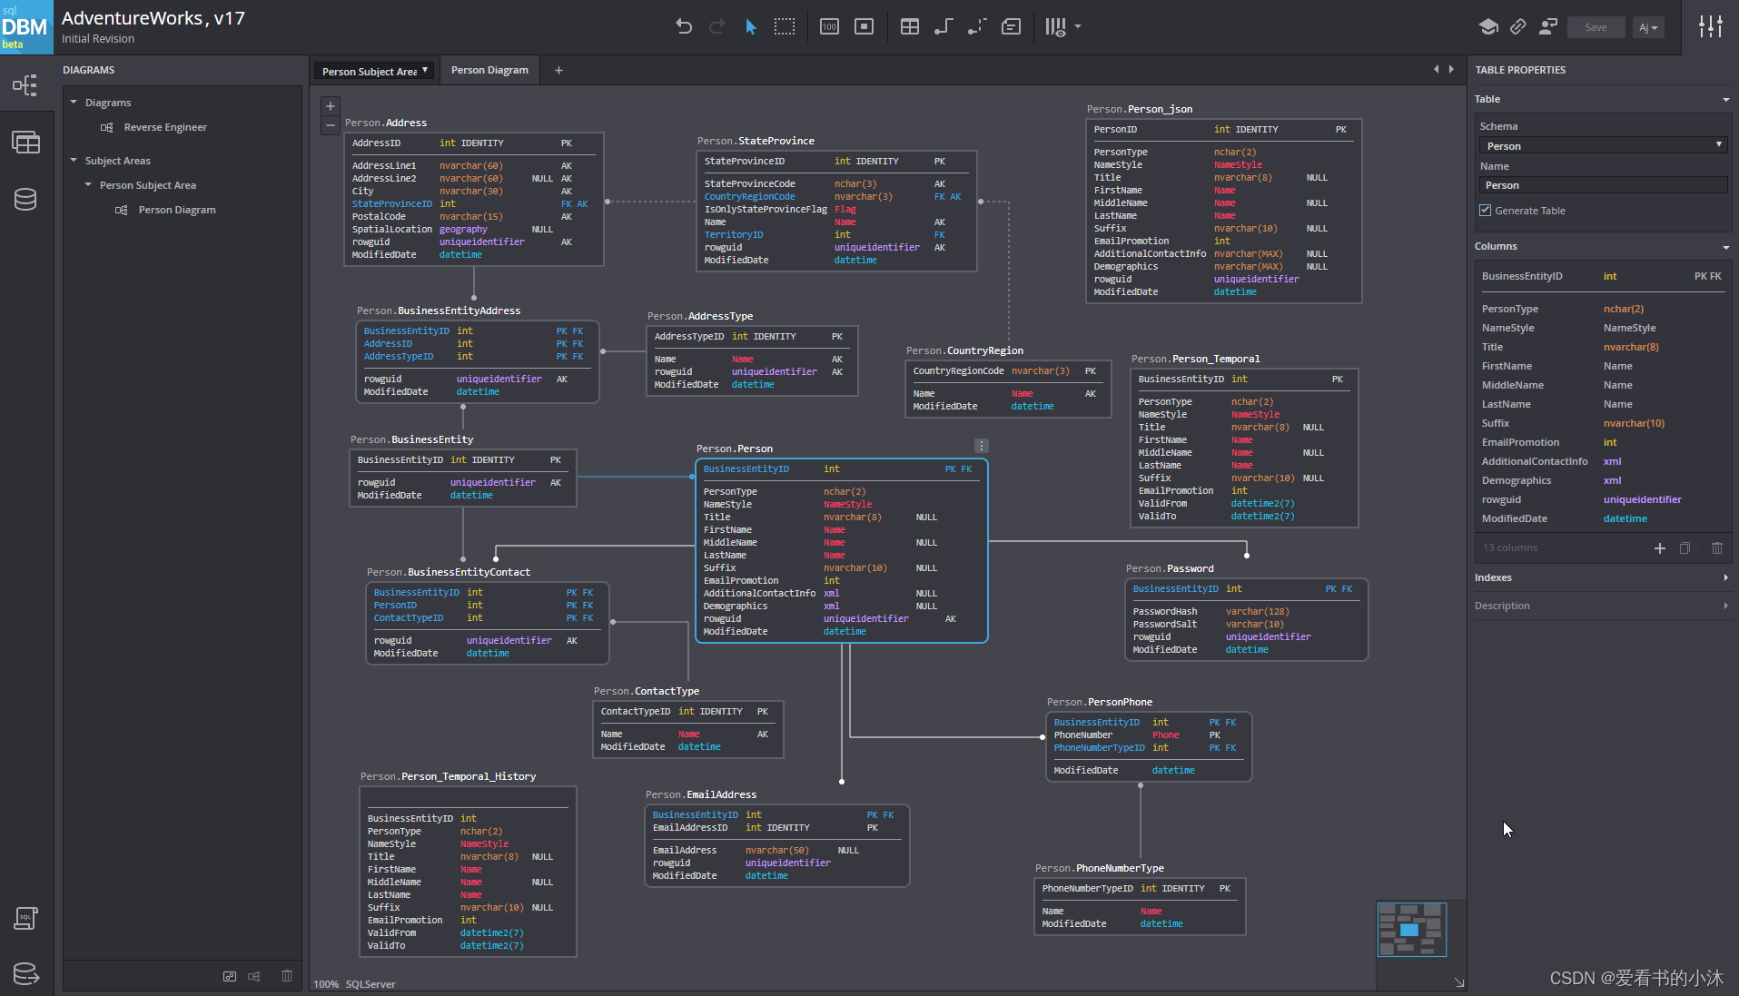Edit the table Name field
This screenshot has height=996, width=1739.
tap(1603, 185)
